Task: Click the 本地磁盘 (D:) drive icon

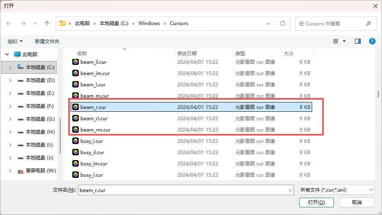Action: click(x=21, y=80)
